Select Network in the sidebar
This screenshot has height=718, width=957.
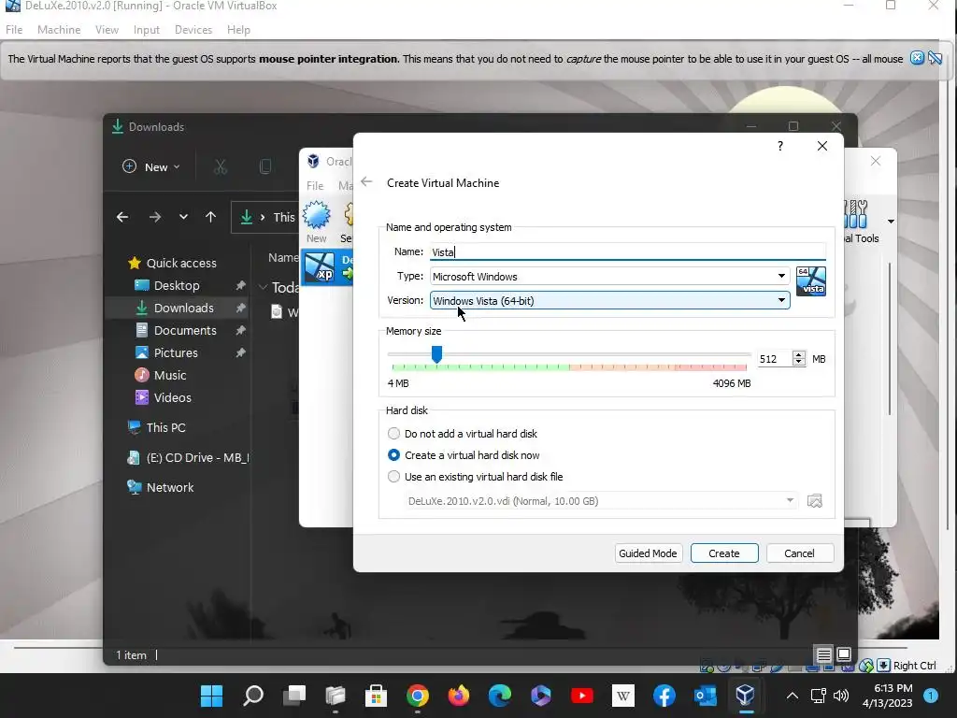[170, 487]
